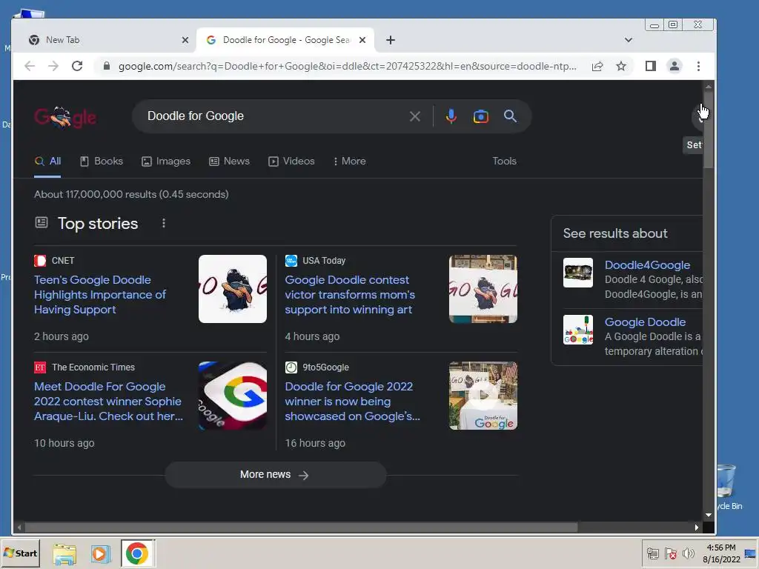Click the vertical scrollbar up arrow

709,87
